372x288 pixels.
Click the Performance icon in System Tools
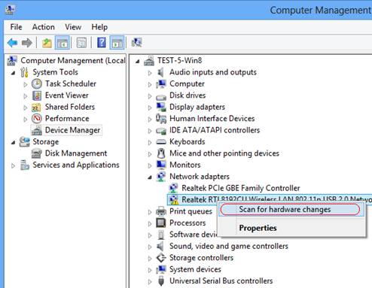[37, 118]
